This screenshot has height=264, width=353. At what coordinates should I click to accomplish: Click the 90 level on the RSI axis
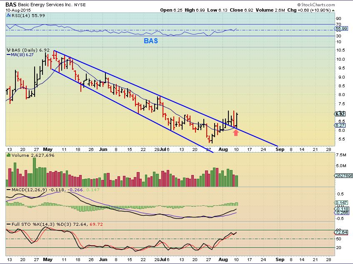[x=338, y=18]
